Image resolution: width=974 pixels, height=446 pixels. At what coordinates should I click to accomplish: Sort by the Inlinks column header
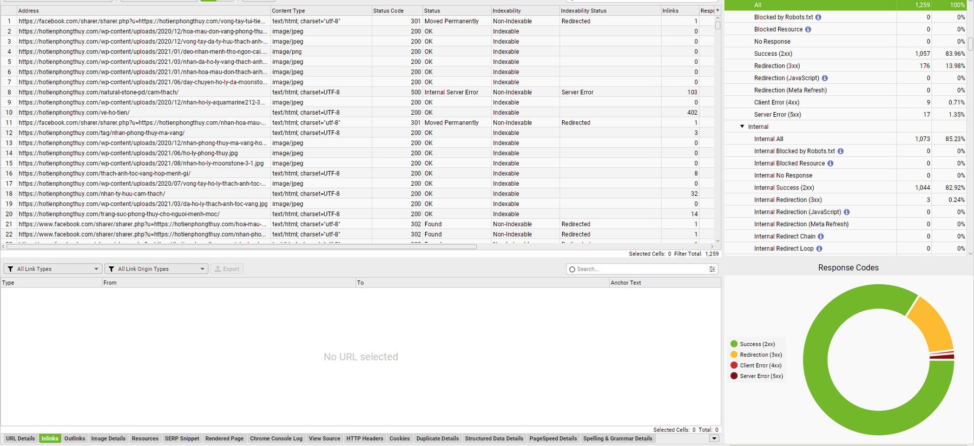point(679,10)
